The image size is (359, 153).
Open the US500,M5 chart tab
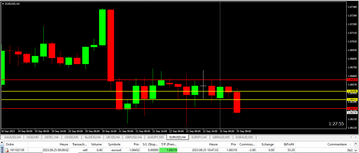click(x=71, y=137)
